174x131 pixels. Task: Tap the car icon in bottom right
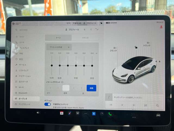point(158,115)
